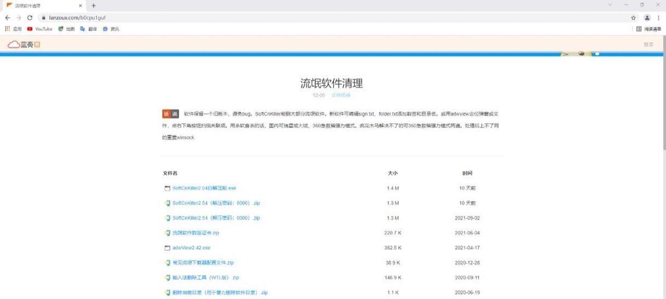The image size is (666, 299).
Task: Open SoftCnKiller2.54 zip dated 10 天前
Action: 216,203
